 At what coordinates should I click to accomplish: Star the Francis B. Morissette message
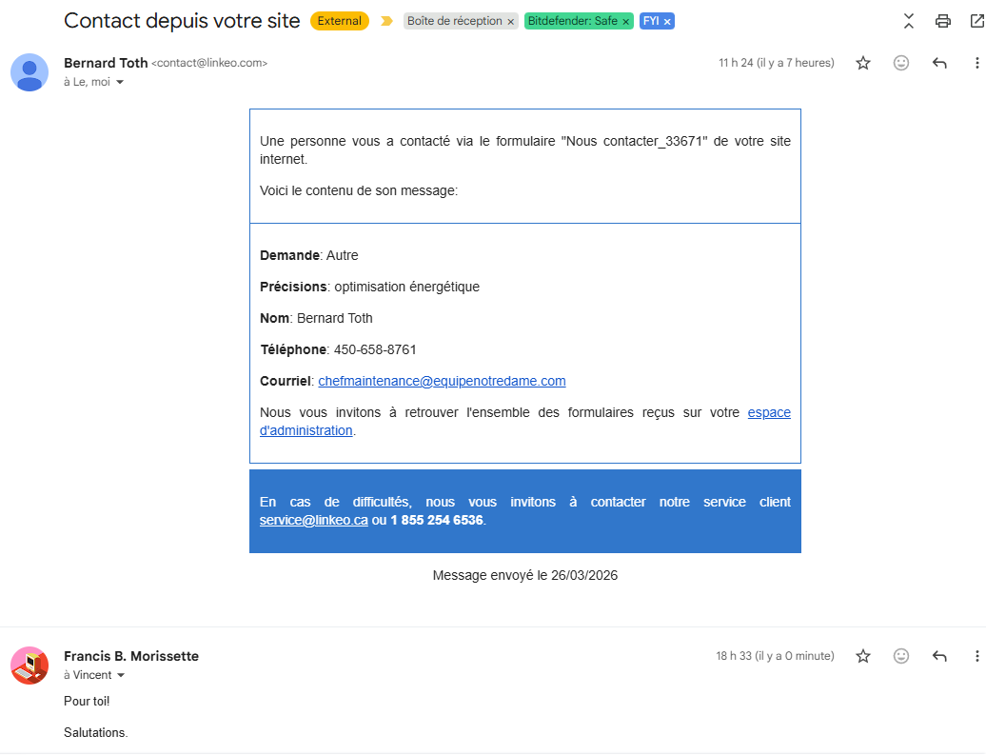863,656
